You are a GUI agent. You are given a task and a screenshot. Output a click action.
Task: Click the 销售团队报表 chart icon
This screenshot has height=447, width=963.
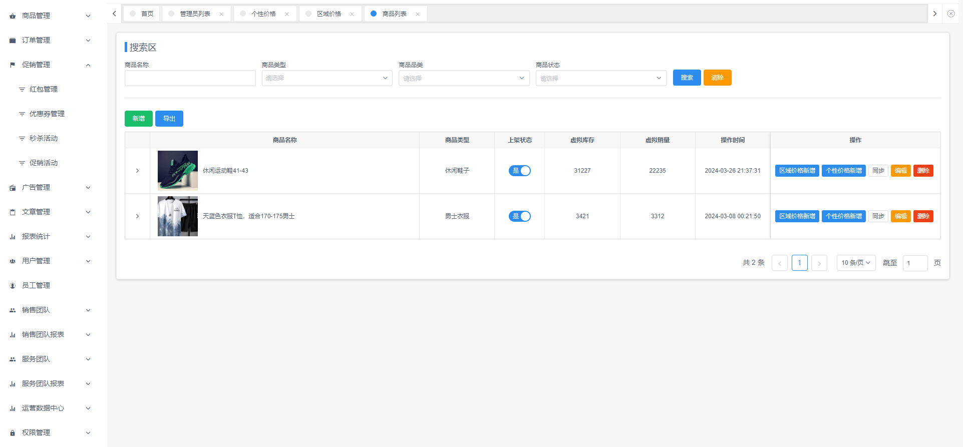13,335
